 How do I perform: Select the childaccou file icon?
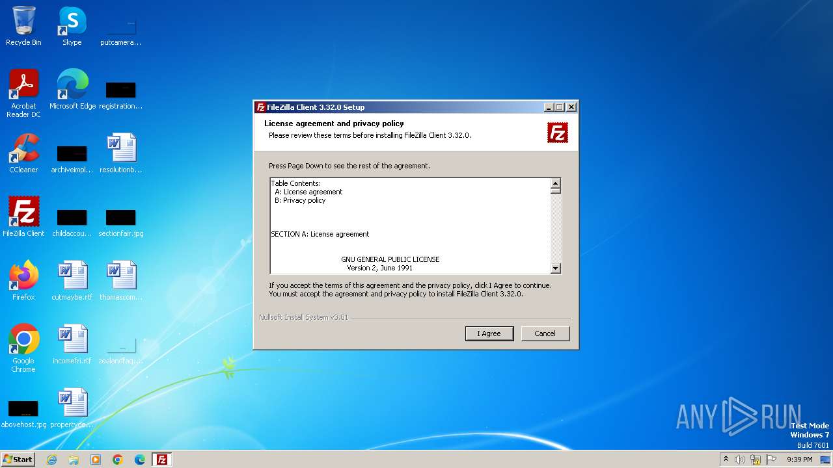pyautogui.click(x=72, y=221)
